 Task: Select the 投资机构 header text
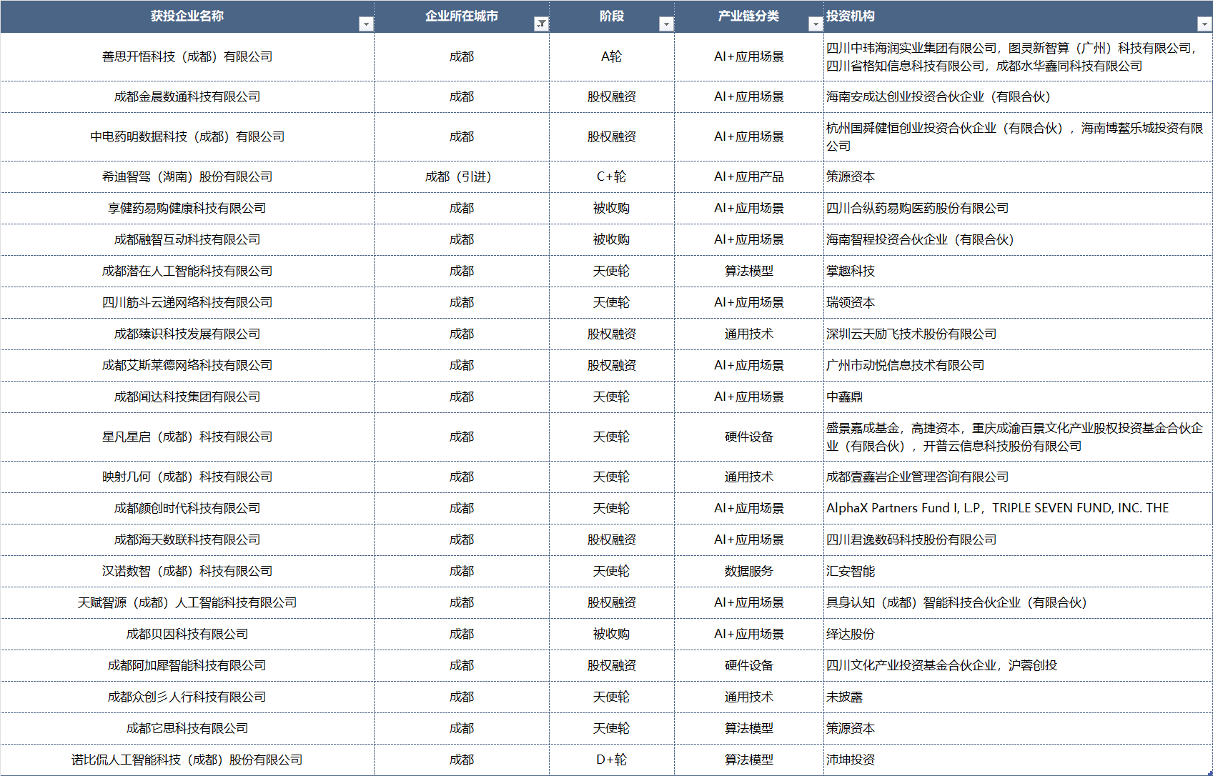click(x=851, y=16)
